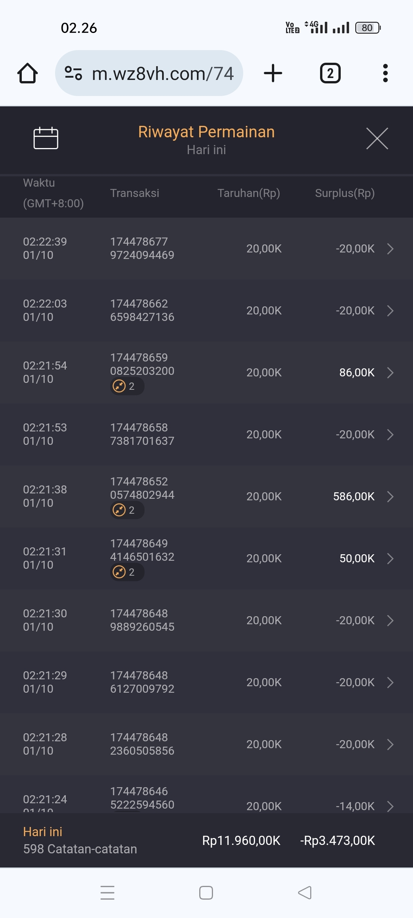The height and width of the screenshot is (918, 413).
Task: Expand the 02:21:30 transaction row chevron
Action: pos(390,620)
